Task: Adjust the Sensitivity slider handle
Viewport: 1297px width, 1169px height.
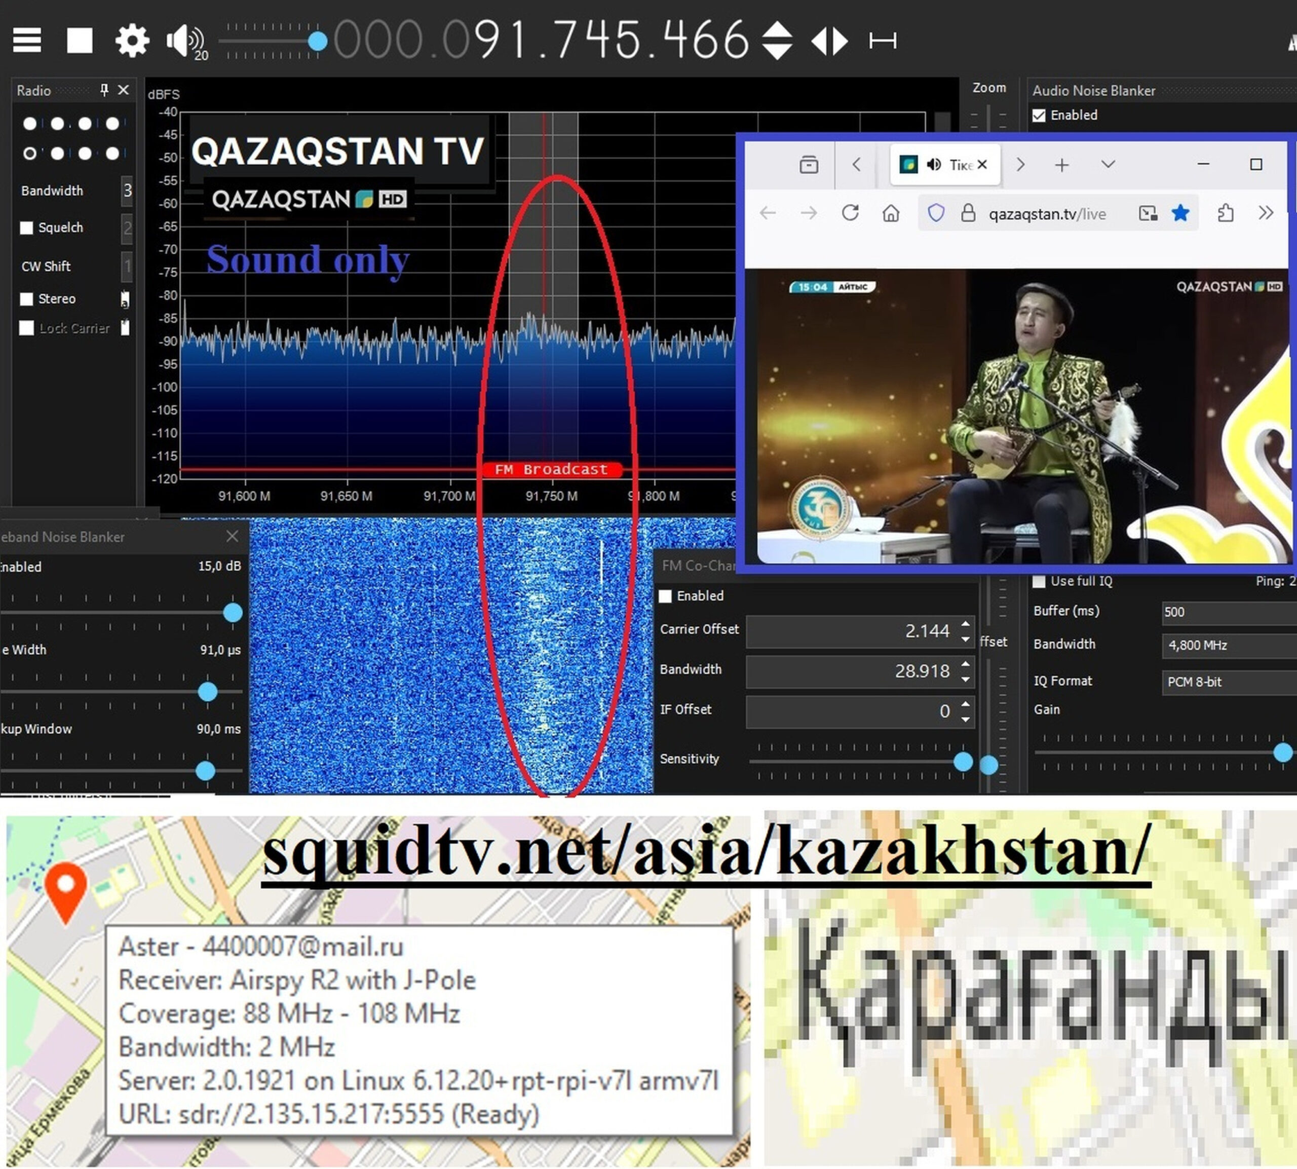Action: pyautogui.click(x=963, y=762)
